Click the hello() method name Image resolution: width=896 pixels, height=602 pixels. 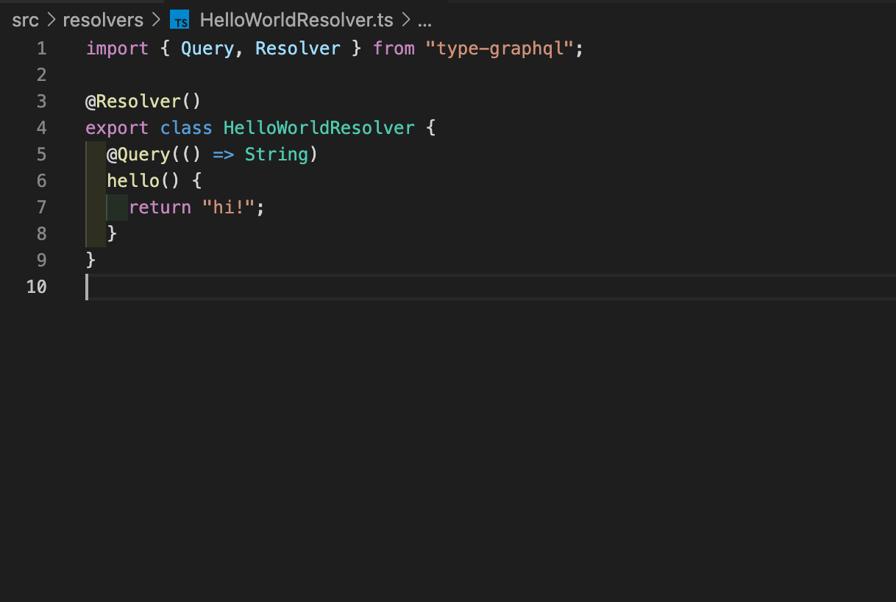coord(133,180)
